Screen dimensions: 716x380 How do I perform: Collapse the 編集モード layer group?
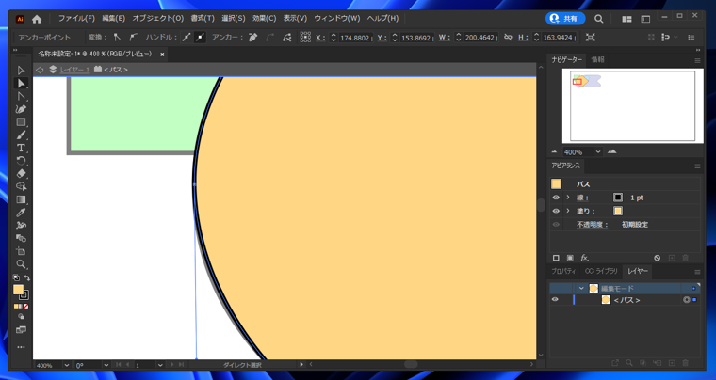(581, 289)
